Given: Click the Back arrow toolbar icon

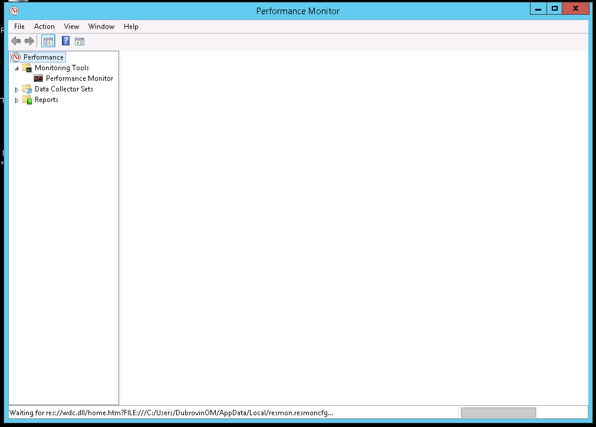Looking at the screenshot, I should (16, 41).
